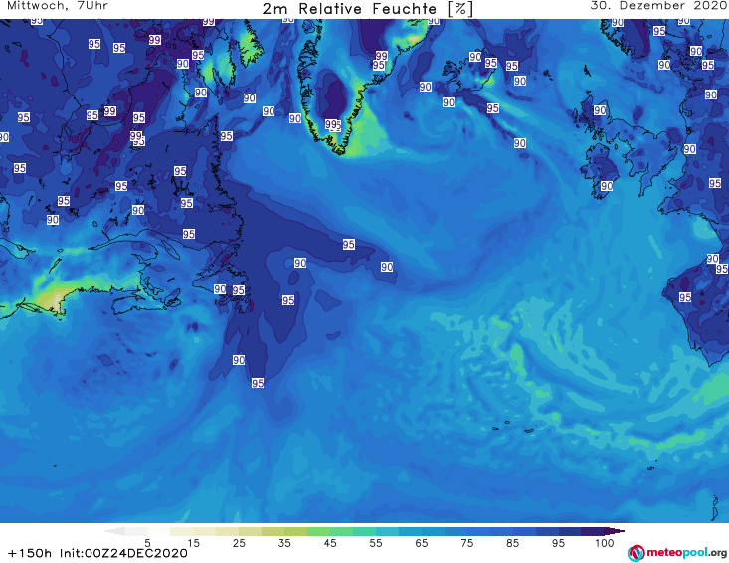This screenshot has height=563, width=729.
Task: Click legend scale value 15
Action: tap(193, 543)
